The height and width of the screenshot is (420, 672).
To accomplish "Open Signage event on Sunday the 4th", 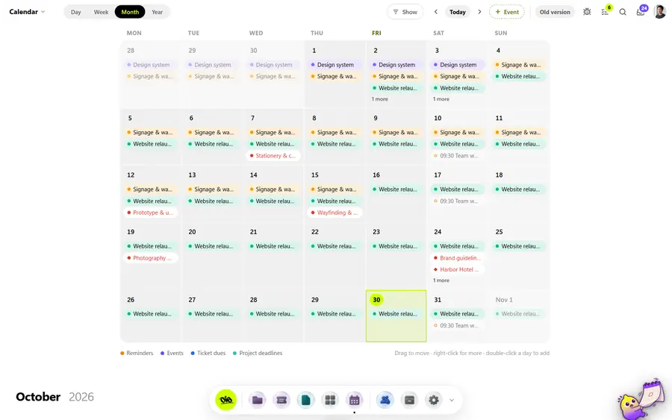I will pos(519,65).
